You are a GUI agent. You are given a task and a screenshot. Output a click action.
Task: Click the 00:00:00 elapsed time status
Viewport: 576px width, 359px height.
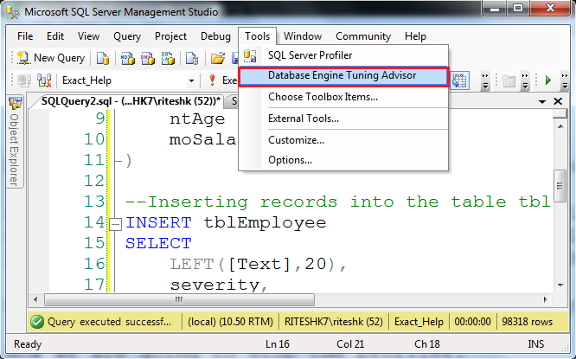click(x=472, y=322)
